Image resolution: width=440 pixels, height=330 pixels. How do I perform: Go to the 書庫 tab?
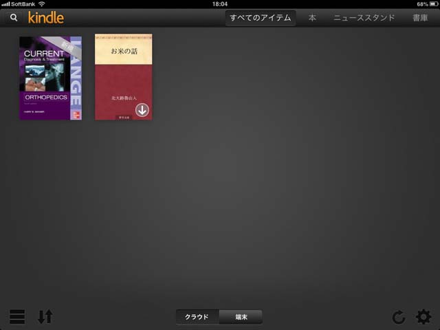pos(420,18)
